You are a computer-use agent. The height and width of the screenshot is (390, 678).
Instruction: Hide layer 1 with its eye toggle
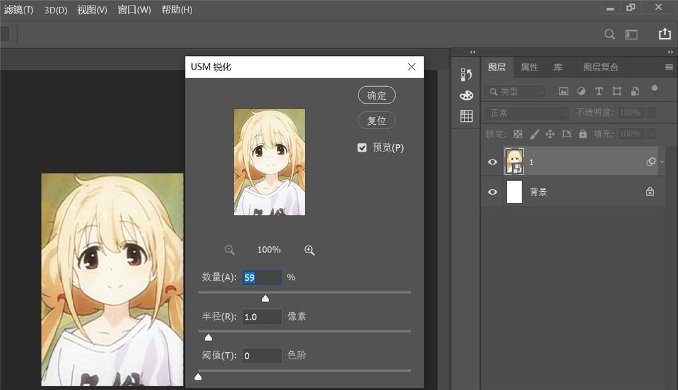(x=492, y=161)
